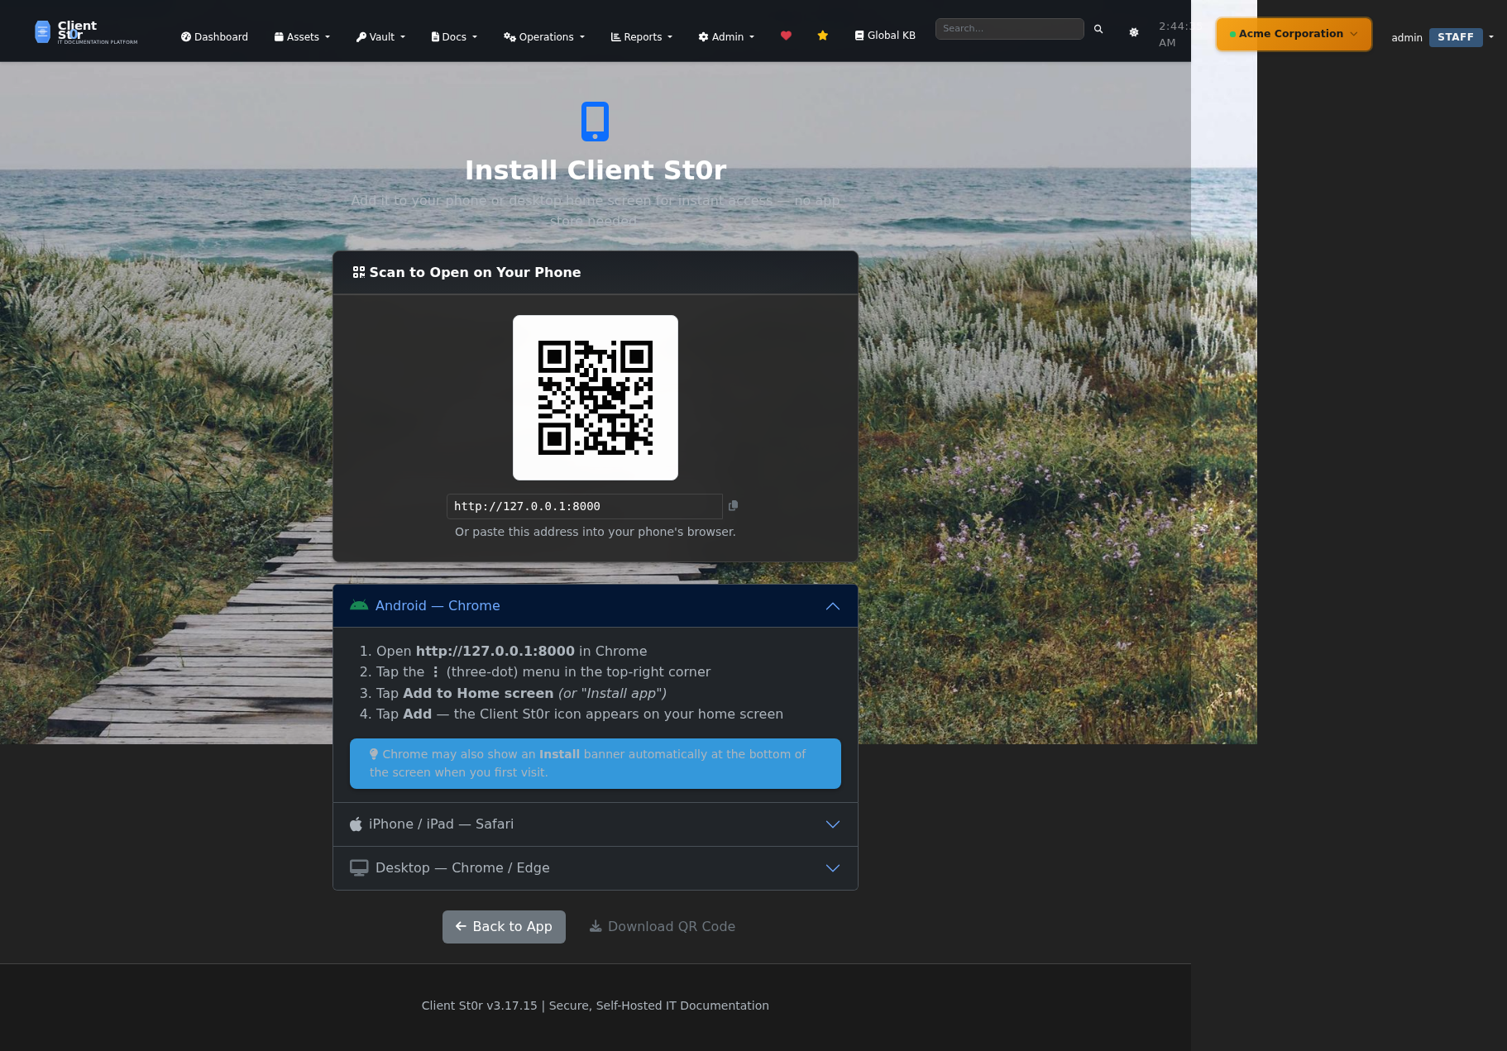The width and height of the screenshot is (1507, 1051).
Task: Click the desktop monitor icon
Action: (359, 868)
